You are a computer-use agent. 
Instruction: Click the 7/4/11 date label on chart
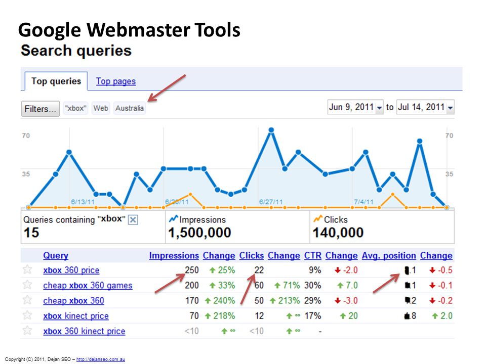[363, 202]
